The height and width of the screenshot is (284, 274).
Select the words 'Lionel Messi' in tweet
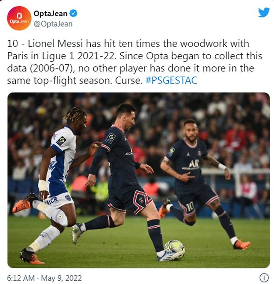point(55,44)
